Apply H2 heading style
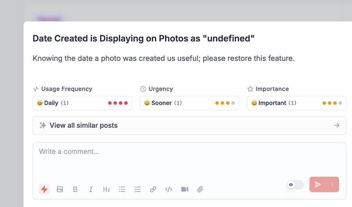The height and width of the screenshot is (207, 352). 106,189
